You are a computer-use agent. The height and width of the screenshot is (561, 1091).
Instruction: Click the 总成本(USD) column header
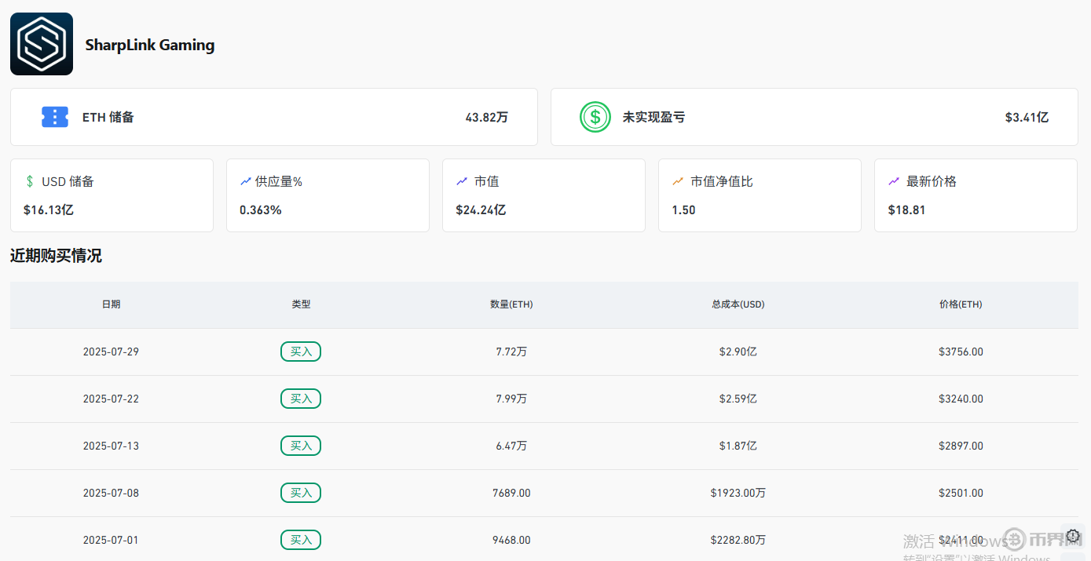pyautogui.click(x=738, y=304)
